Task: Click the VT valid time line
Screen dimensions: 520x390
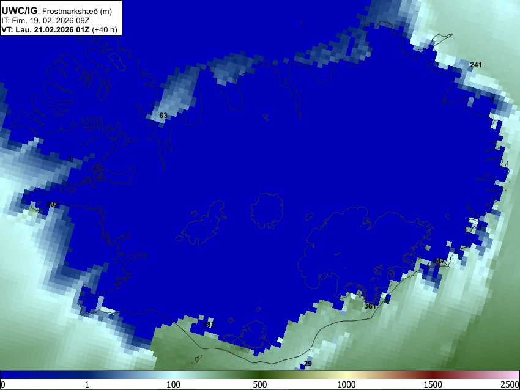Action: pyautogui.click(x=59, y=30)
